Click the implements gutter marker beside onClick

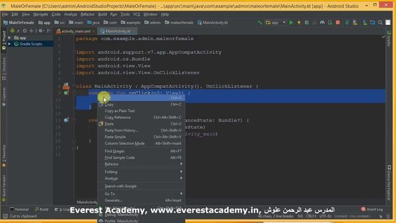(66, 93)
